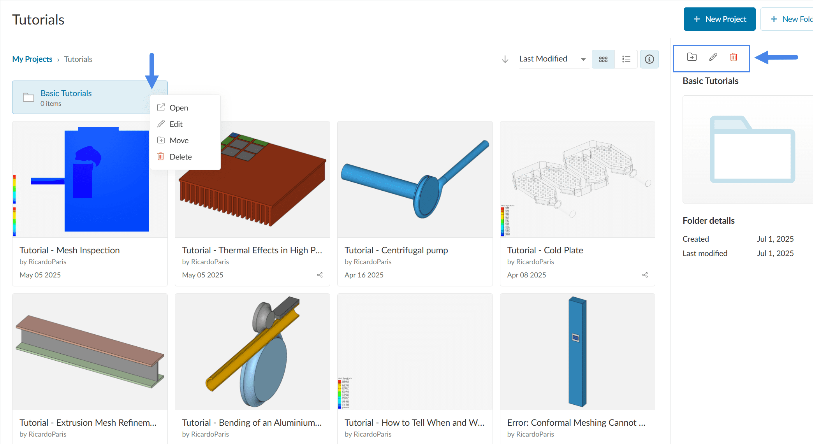Image resolution: width=813 pixels, height=444 pixels.
Task: Go to My Projects breadcrumb link
Action: (32, 59)
